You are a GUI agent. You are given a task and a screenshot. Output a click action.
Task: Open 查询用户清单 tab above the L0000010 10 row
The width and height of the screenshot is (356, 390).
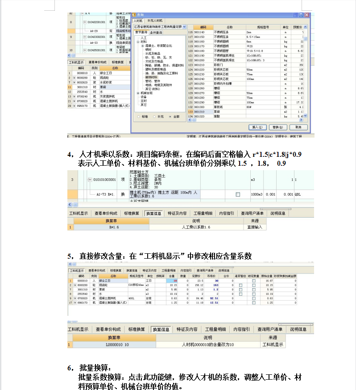270,329
